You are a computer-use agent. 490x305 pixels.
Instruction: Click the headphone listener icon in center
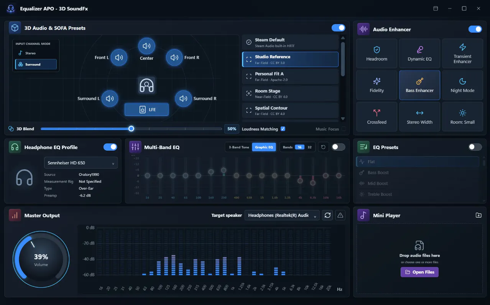click(146, 85)
